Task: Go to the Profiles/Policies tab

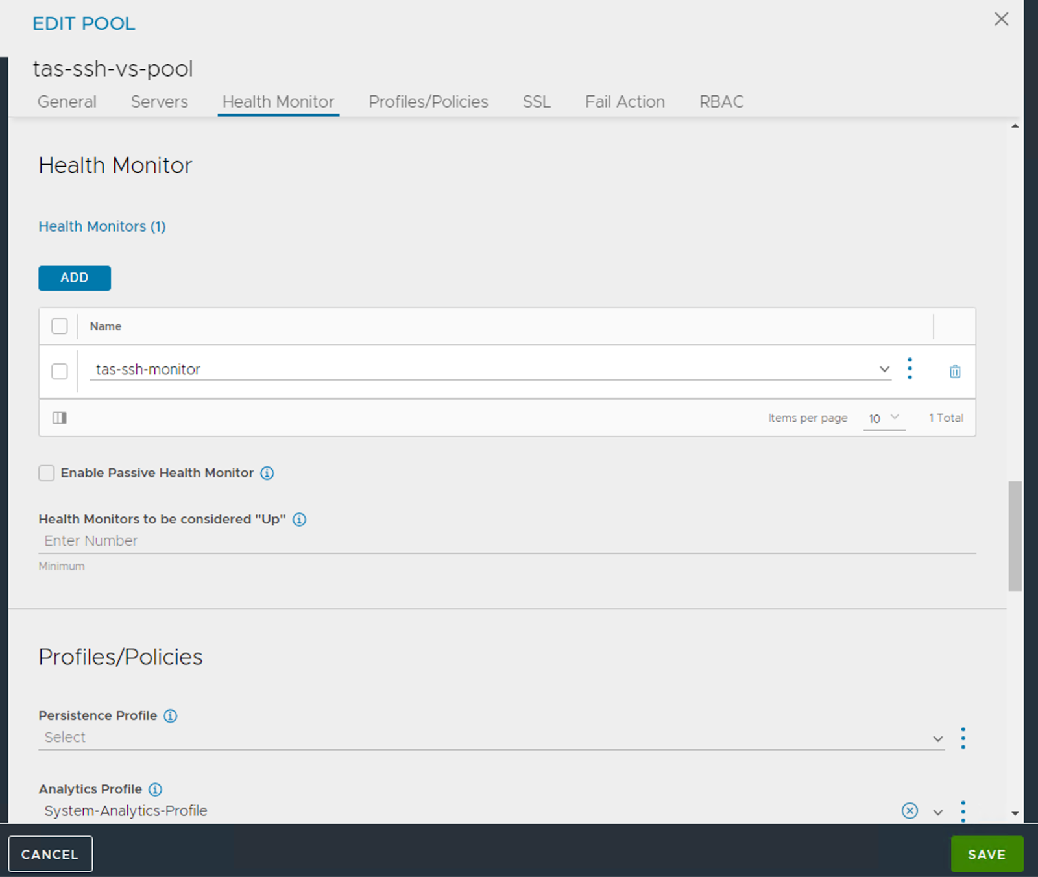Action: (x=428, y=102)
